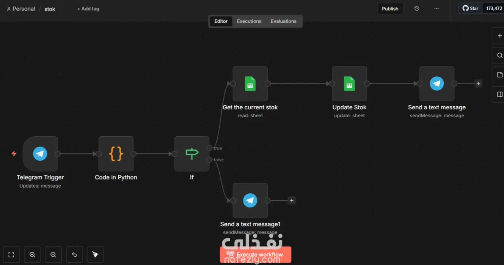Select the Update Stok sheets node
Screen dimensions: 504x265
pyautogui.click(x=349, y=84)
